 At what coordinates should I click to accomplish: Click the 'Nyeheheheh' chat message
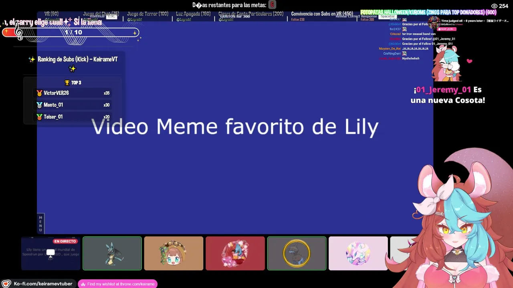411,58
